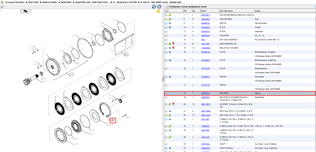
Task: Open the yellow note icon on the diagram
Action: tap(158, 11)
